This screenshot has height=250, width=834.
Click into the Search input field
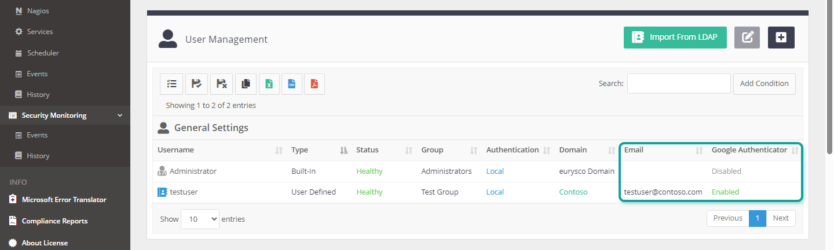coord(679,83)
